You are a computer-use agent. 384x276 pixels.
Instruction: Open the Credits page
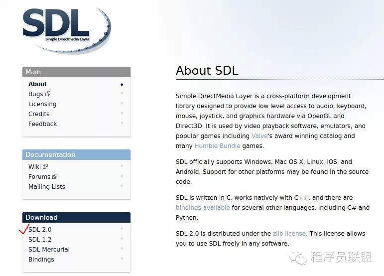[39, 114]
